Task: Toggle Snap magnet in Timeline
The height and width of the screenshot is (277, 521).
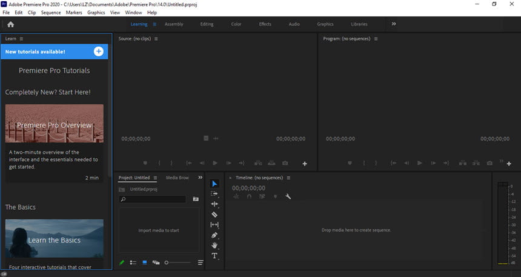Action: pyautogui.click(x=249, y=196)
